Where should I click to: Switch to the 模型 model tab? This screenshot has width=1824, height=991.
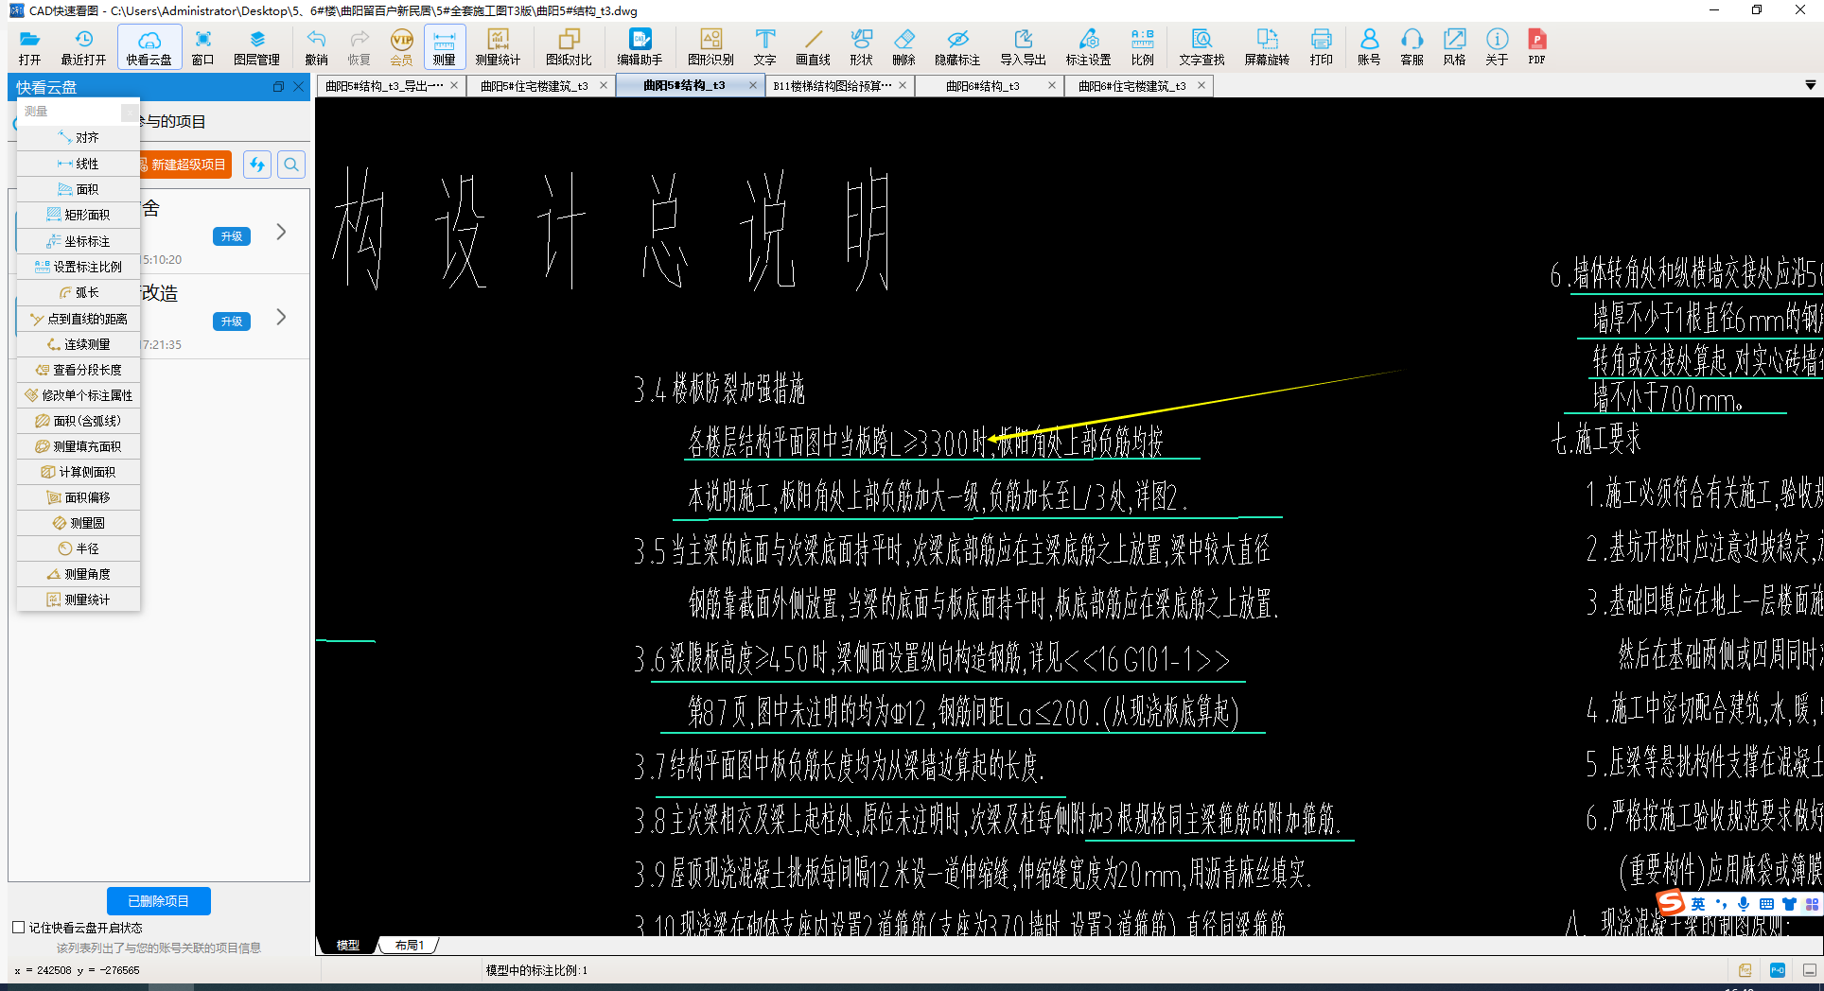click(348, 945)
